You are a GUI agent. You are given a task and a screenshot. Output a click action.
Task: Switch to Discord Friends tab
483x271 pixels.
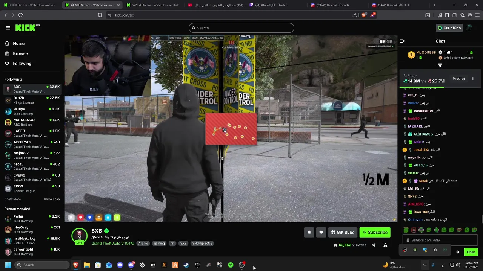pyautogui.click(x=335, y=5)
